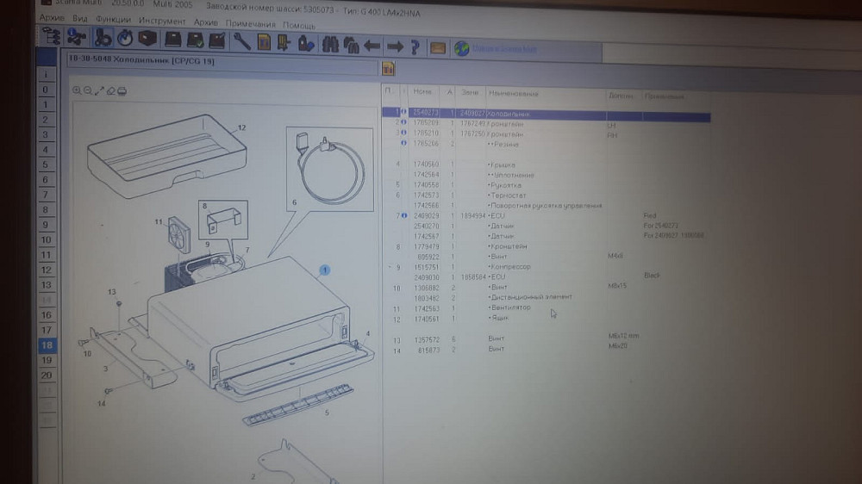Click the question mark help icon
Image resolution: width=862 pixels, height=484 pixels.
[415, 47]
